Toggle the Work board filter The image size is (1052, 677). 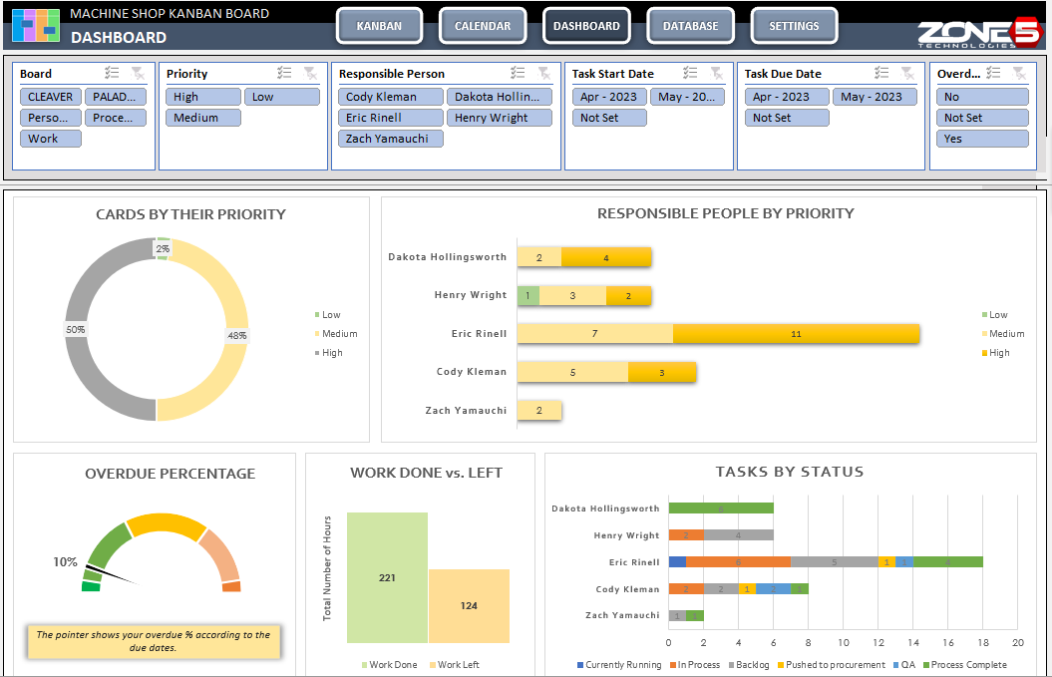pyautogui.click(x=50, y=138)
